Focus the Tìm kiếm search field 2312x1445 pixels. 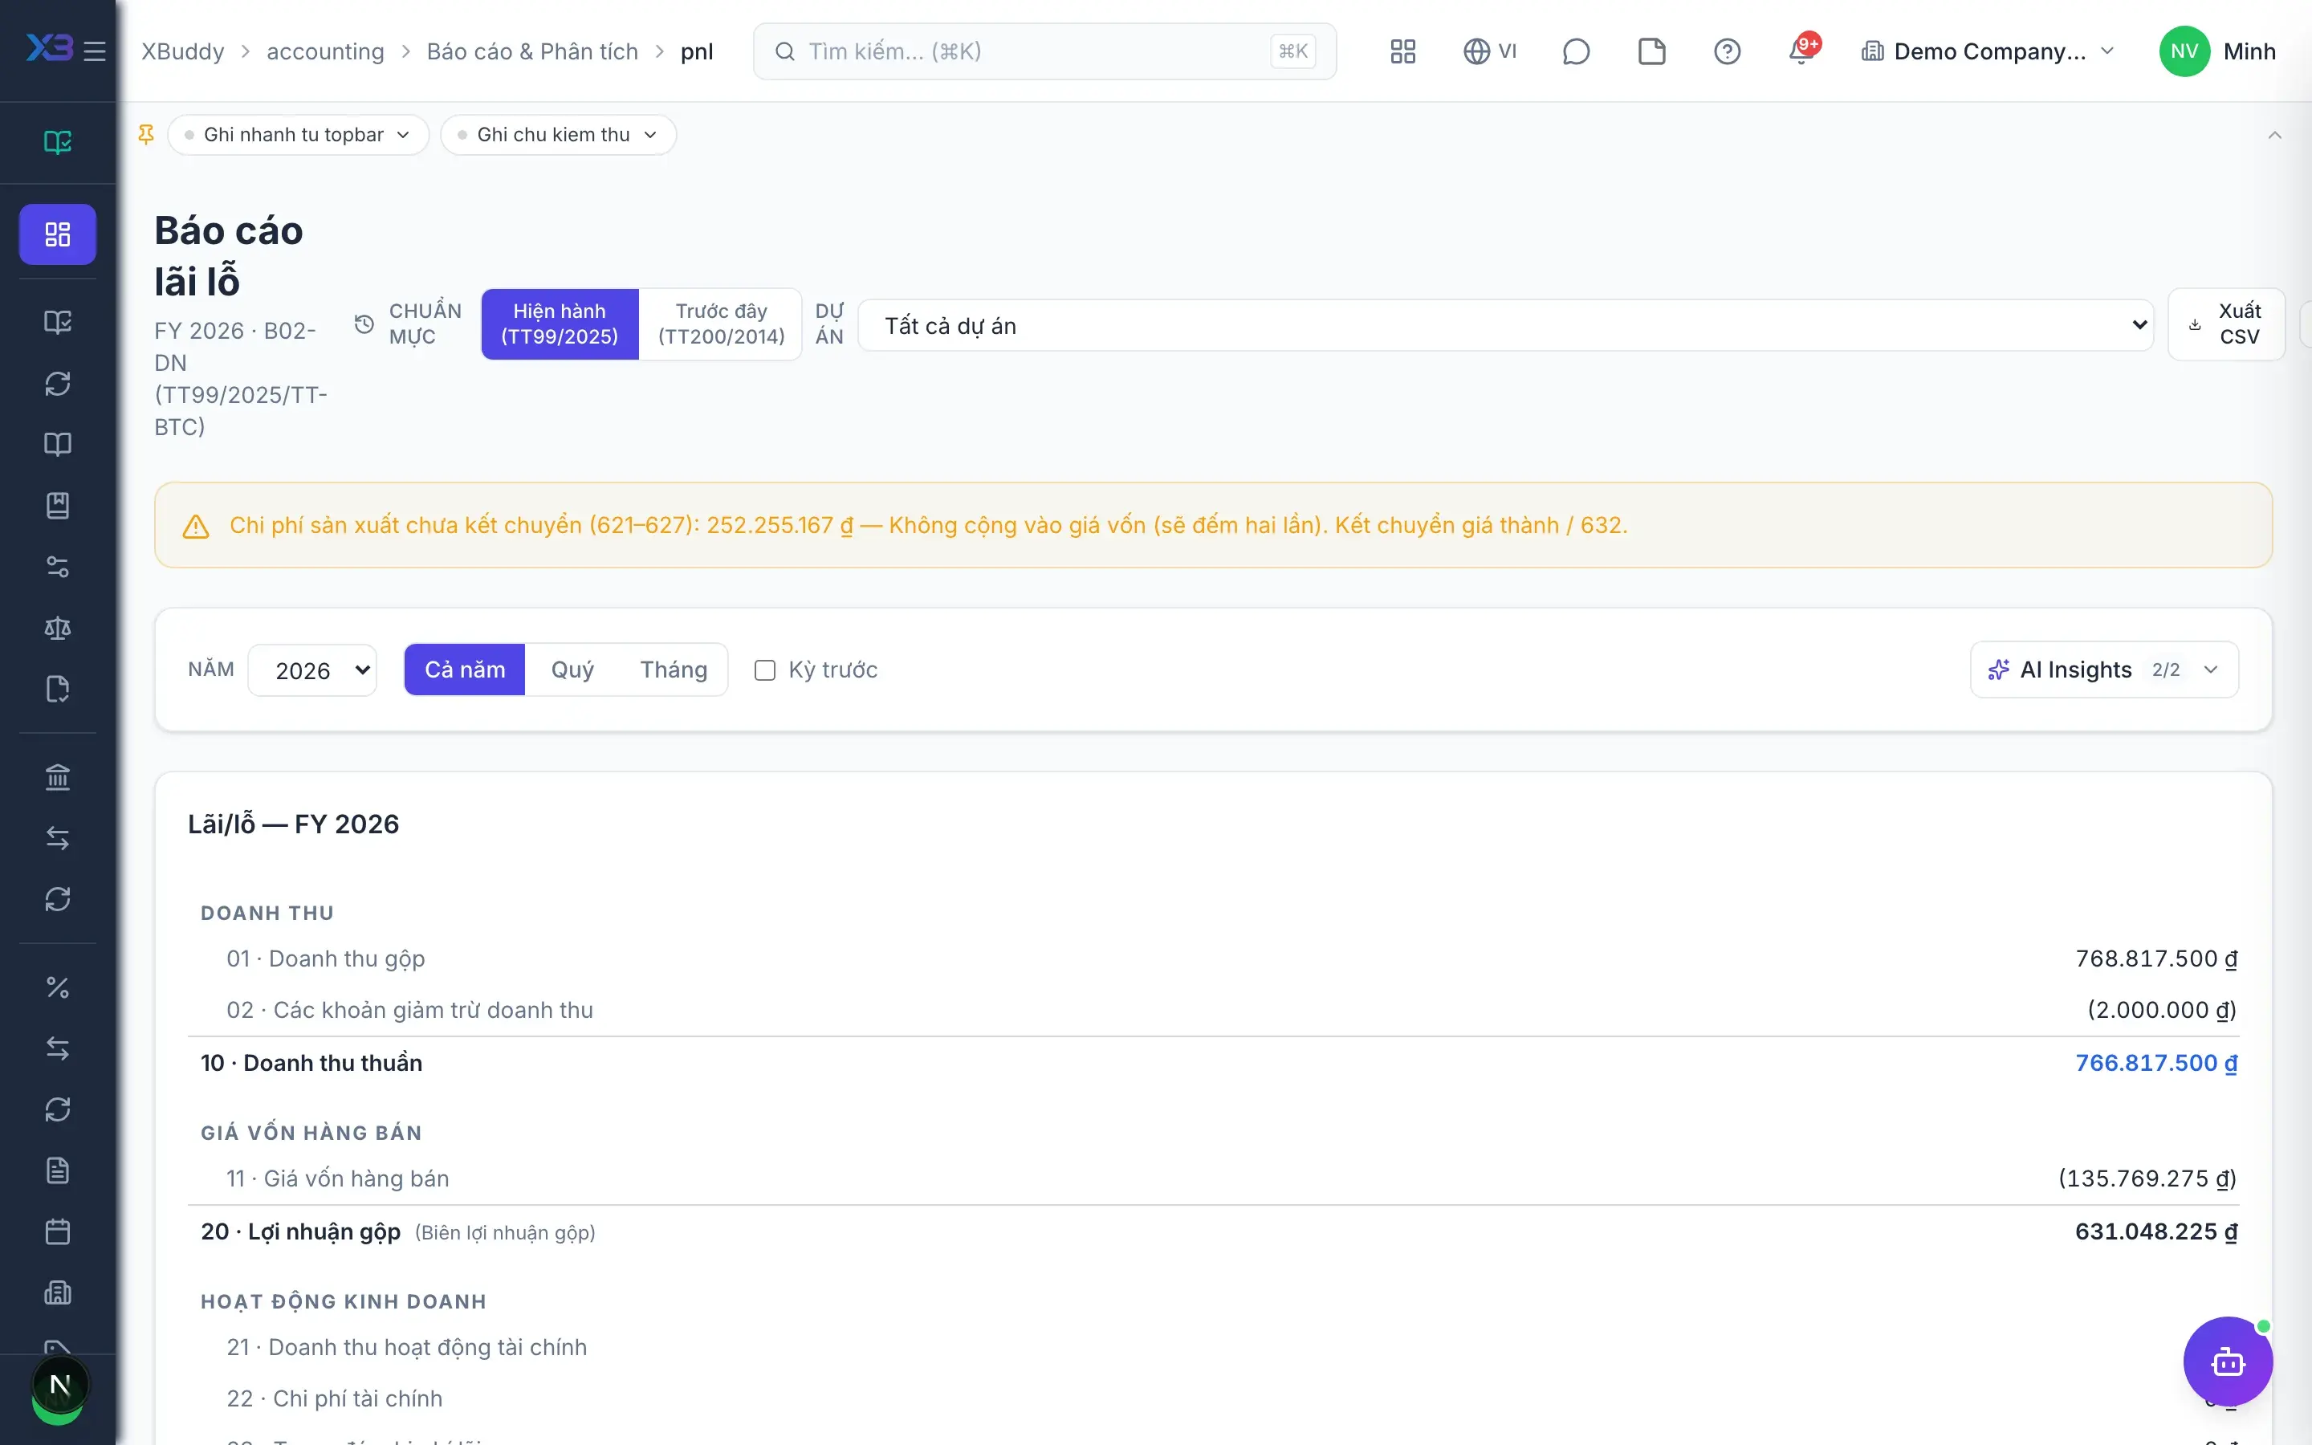[x=1044, y=51]
